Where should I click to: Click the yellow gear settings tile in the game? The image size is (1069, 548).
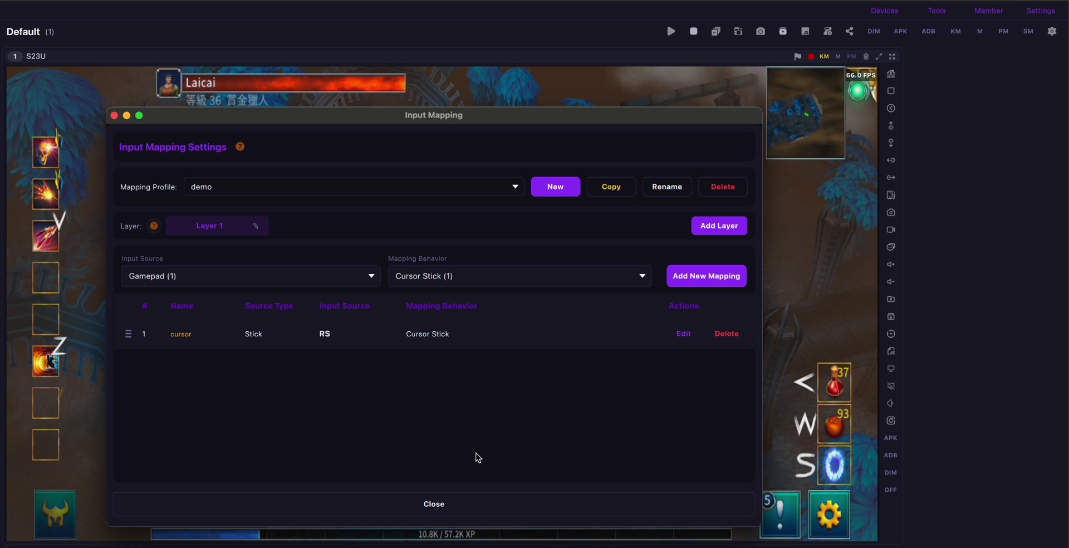pos(829,515)
